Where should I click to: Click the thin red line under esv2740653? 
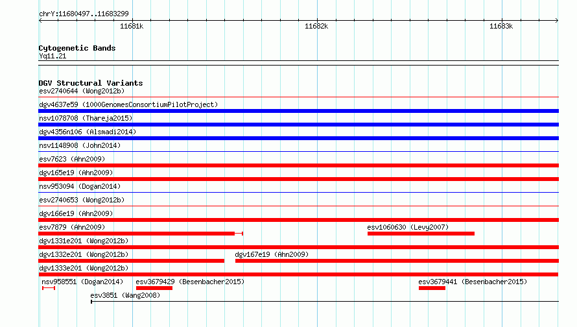tap(298, 206)
